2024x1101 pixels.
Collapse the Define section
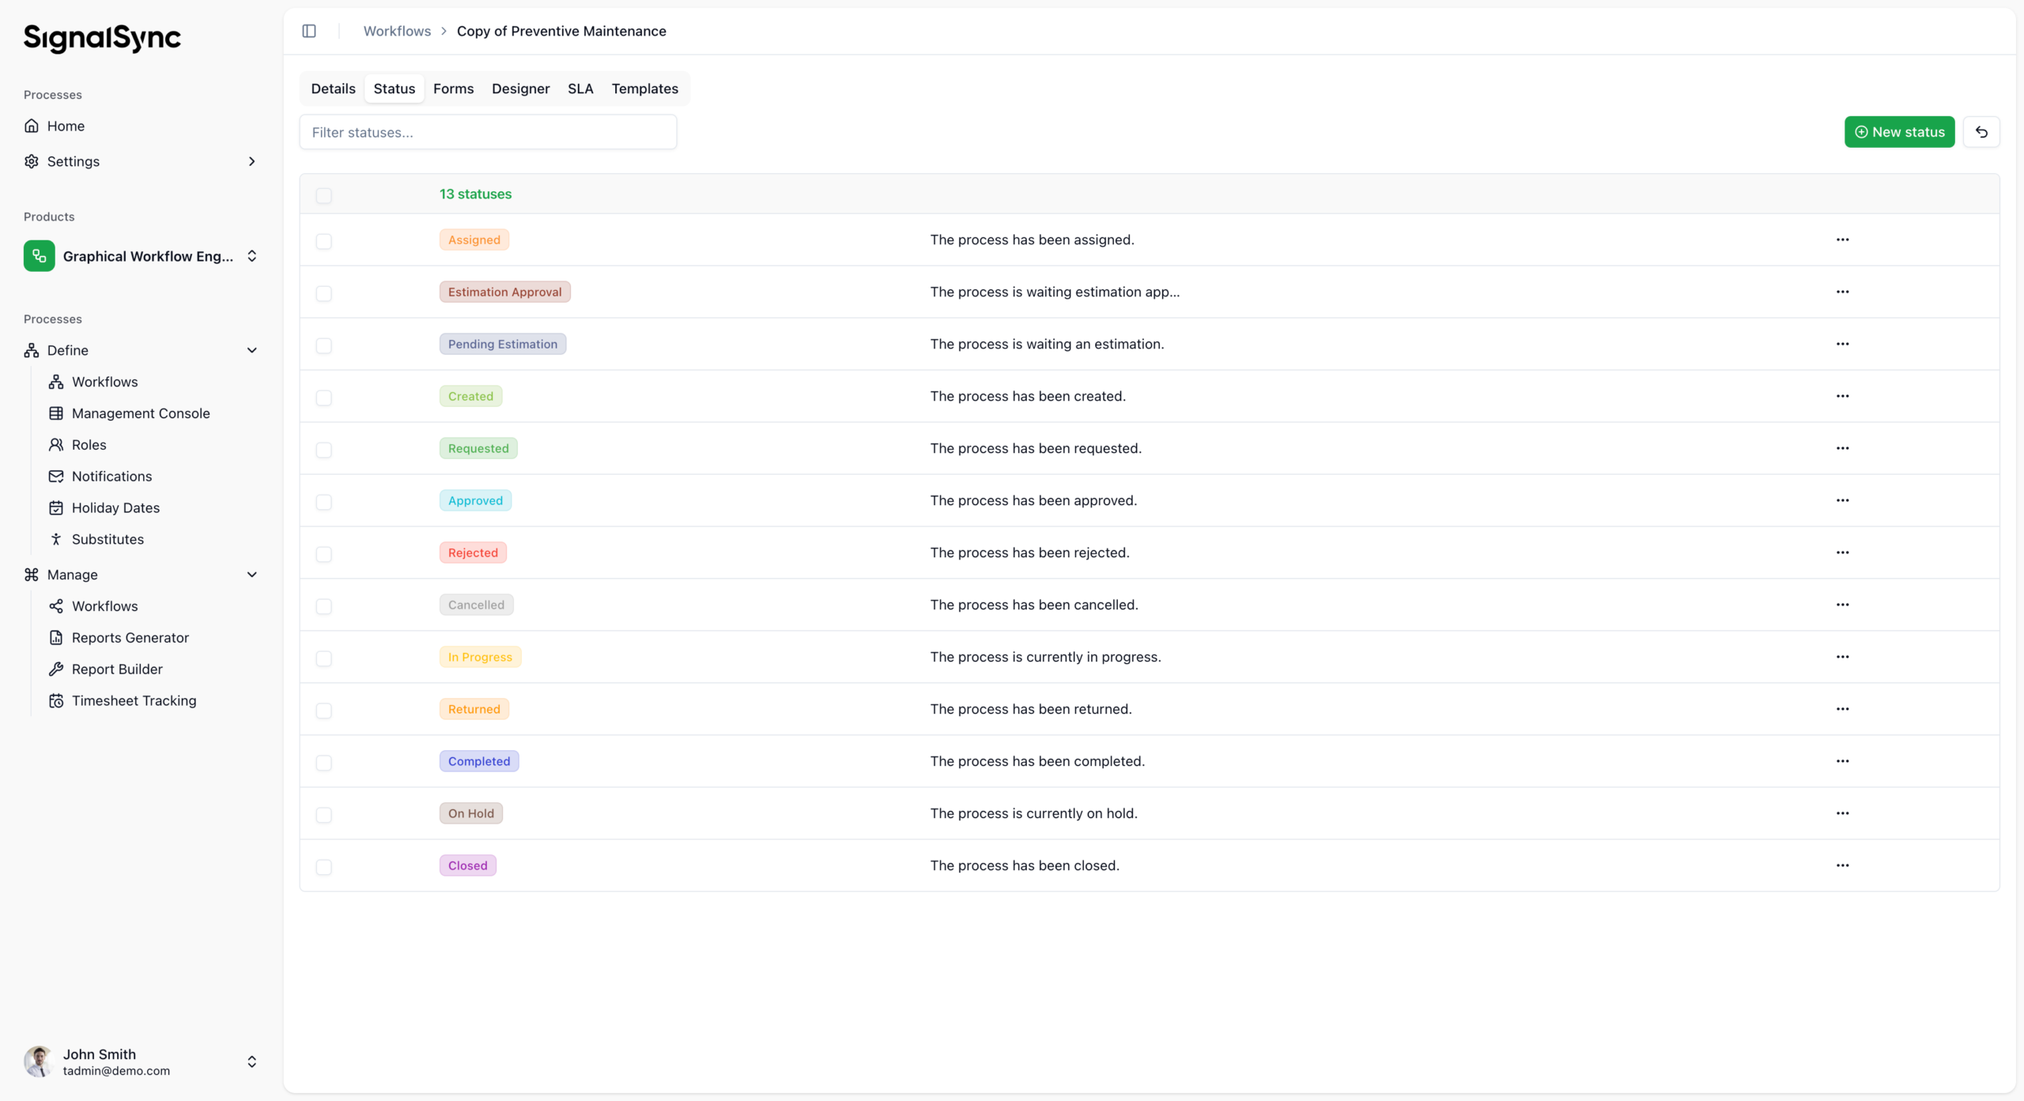tap(252, 350)
